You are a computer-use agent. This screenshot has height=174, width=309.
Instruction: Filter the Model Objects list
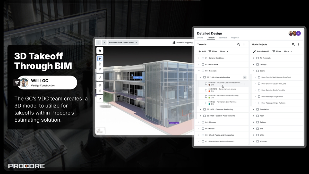point(277,51)
